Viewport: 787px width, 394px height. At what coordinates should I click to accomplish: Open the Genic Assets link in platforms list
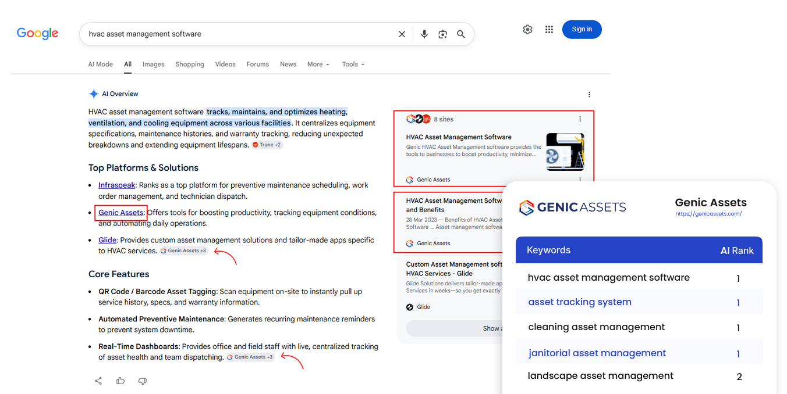[121, 213]
